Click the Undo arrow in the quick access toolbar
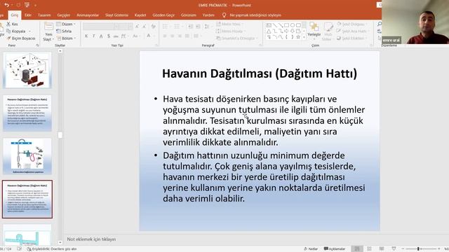449x252 pixels. tap(6, 5)
